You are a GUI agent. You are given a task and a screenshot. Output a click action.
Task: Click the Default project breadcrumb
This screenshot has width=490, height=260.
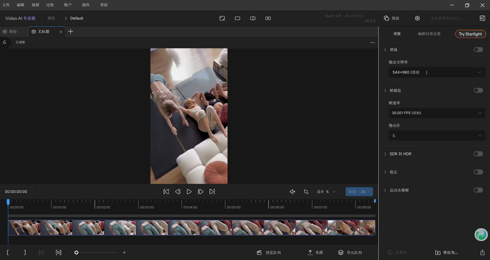77,18
